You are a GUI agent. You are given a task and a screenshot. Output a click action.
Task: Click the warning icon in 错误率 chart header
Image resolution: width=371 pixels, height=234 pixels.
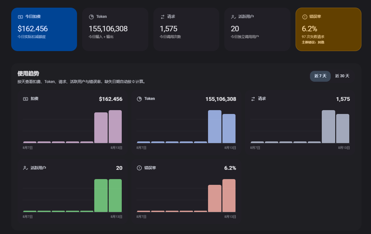pyautogui.click(x=139, y=168)
